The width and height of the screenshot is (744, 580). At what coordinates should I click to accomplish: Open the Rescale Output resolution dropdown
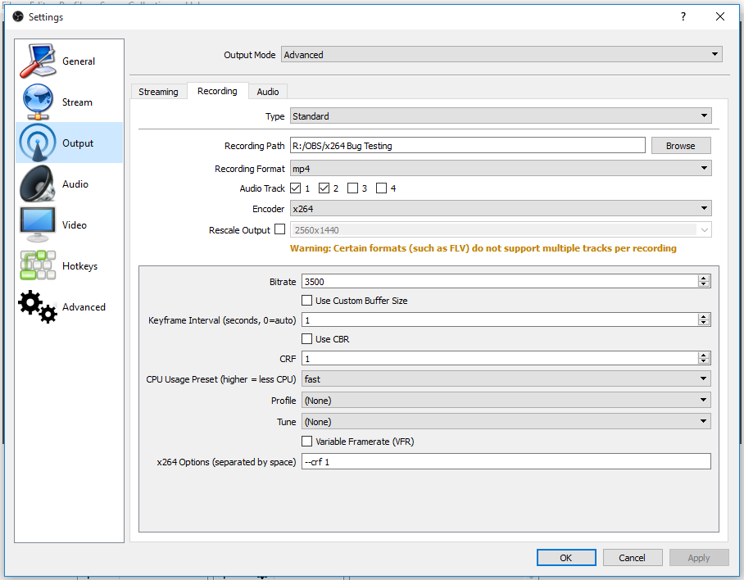501,230
